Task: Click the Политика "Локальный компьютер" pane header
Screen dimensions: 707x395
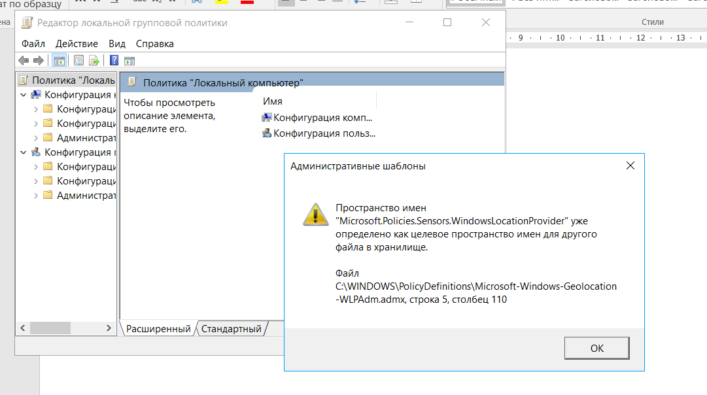Action: pos(312,82)
